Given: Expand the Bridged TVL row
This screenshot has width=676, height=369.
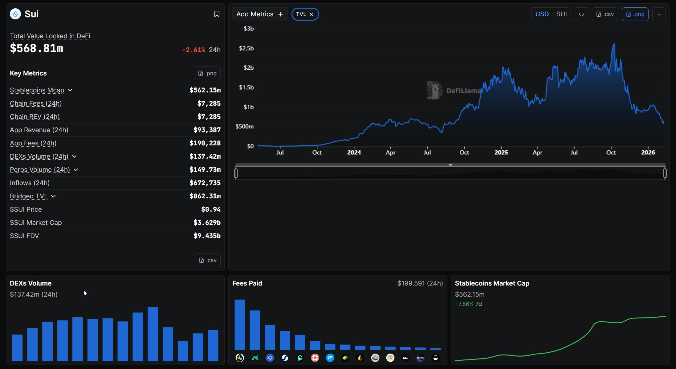Looking at the screenshot, I should click(x=53, y=196).
